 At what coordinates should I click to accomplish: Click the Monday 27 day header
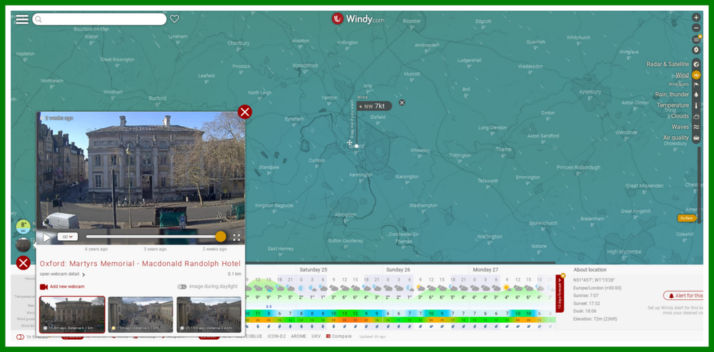coord(486,270)
